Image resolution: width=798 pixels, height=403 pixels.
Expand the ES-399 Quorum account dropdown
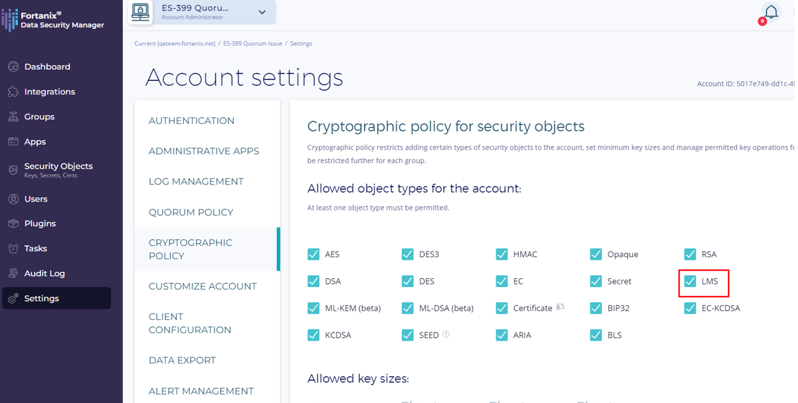pos(262,12)
